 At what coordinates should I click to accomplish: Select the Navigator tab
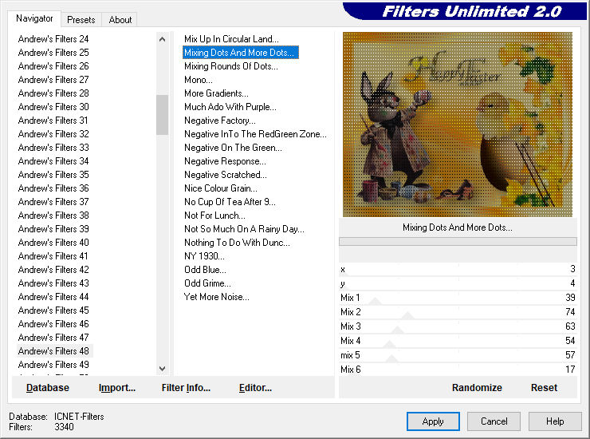pos(34,18)
